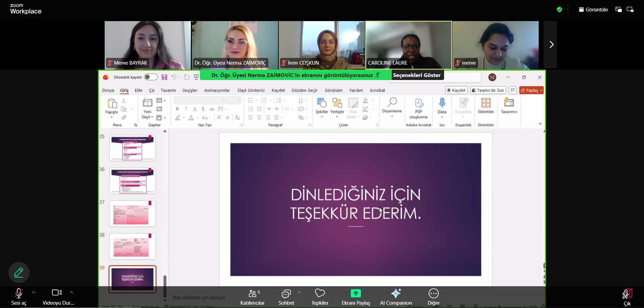644x308 pixels.
Task: Toggle Otomatik Kaydet switch
Action: click(151, 77)
